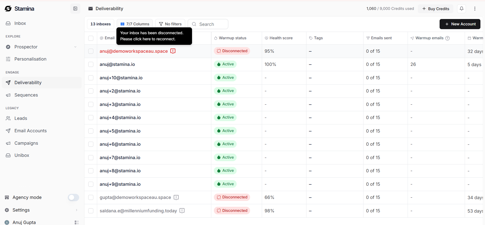The width and height of the screenshot is (485, 225).
Task: Click warning icon next to anuj@demoworkspaceau.space
Action: click(x=173, y=51)
